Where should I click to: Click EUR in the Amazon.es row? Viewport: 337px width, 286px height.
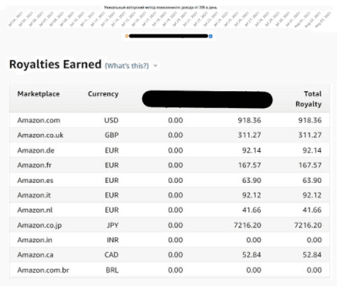(112, 180)
